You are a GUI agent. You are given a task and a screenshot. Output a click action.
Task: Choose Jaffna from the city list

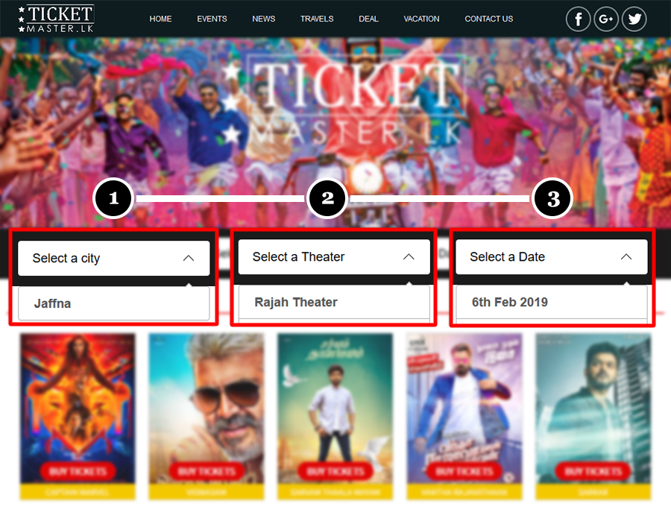pos(114,303)
